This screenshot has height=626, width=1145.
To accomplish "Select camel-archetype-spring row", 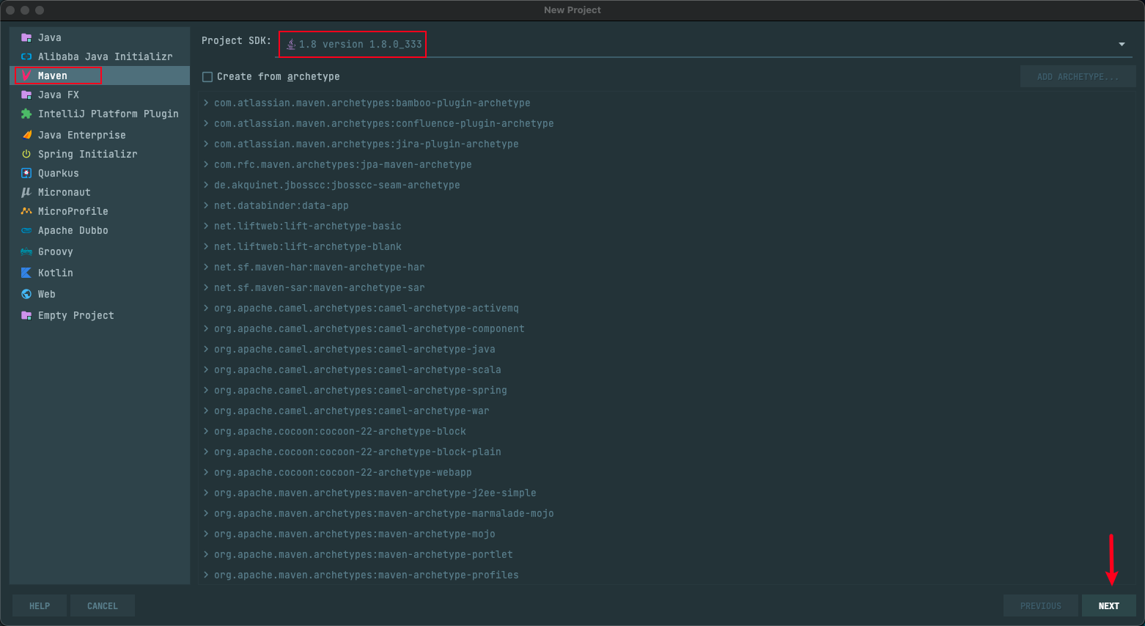I will click(667, 390).
